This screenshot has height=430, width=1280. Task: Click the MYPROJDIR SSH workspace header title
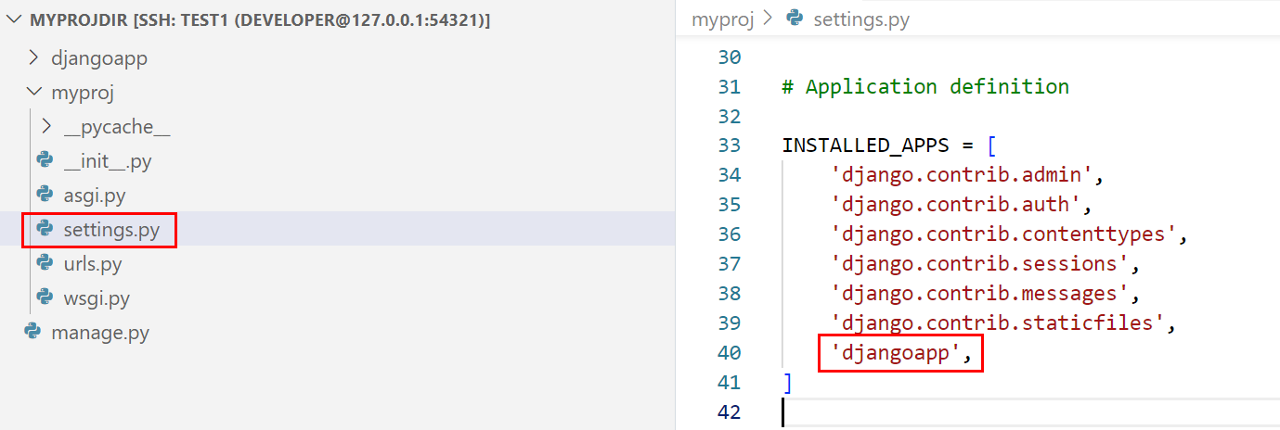click(x=261, y=19)
